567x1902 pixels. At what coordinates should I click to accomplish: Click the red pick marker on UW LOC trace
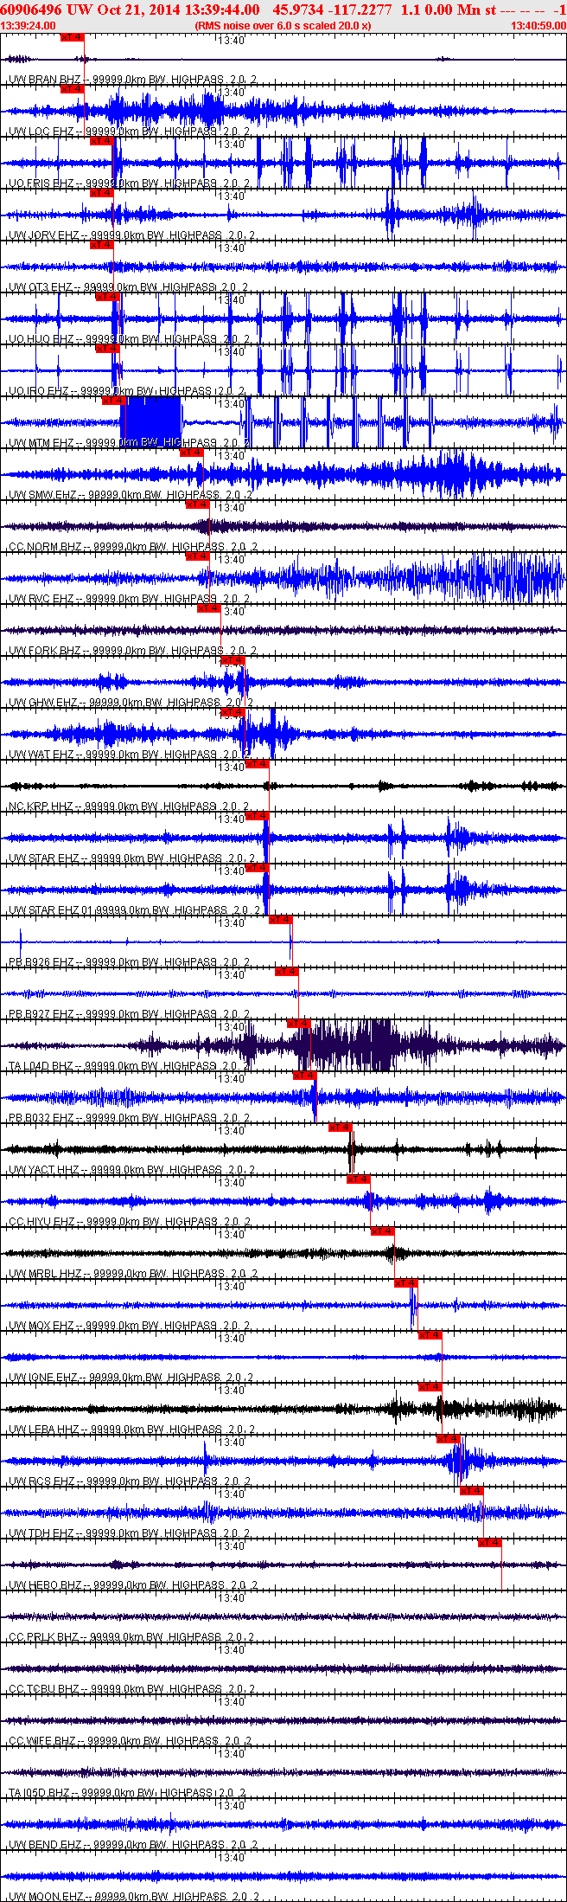pyautogui.click(x=73, y=89)
